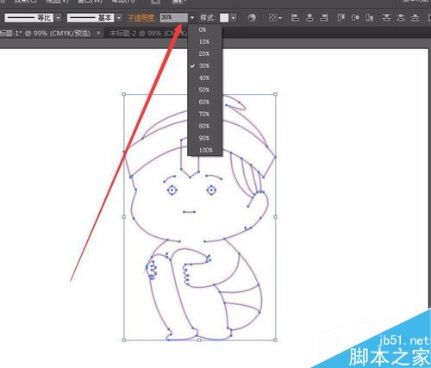Click the opacity value field showing 30%
The height and width of the screenshot is (368, 431).
(174, 18)
